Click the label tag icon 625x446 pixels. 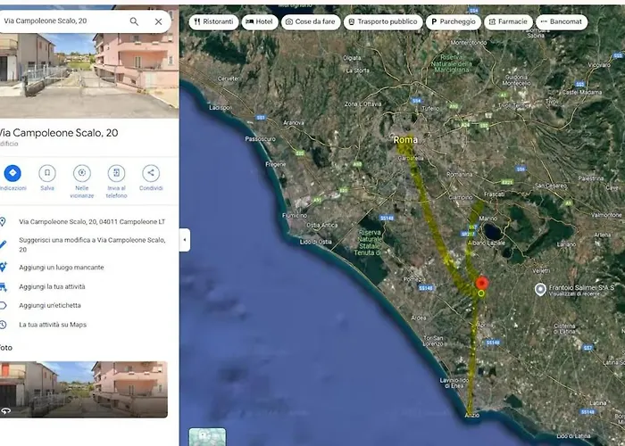pyautogui.click(x=3, y=305)
